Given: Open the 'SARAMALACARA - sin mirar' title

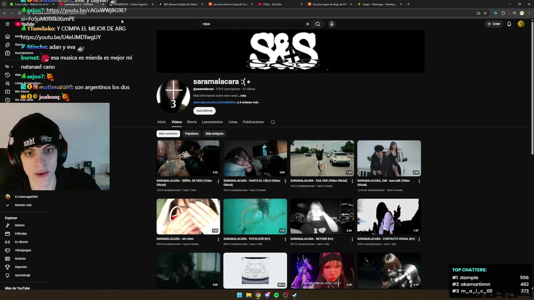Looking at the screenshot, I should point(175,239).
